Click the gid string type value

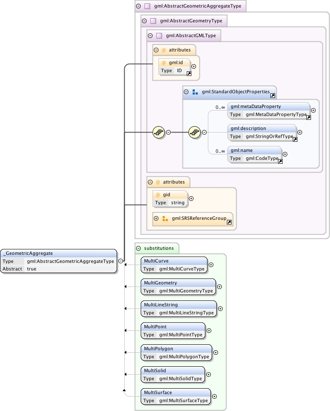click(x=178, y=203)
